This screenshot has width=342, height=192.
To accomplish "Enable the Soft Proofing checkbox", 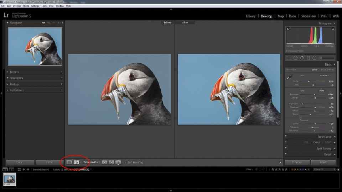I will (125, 162).
